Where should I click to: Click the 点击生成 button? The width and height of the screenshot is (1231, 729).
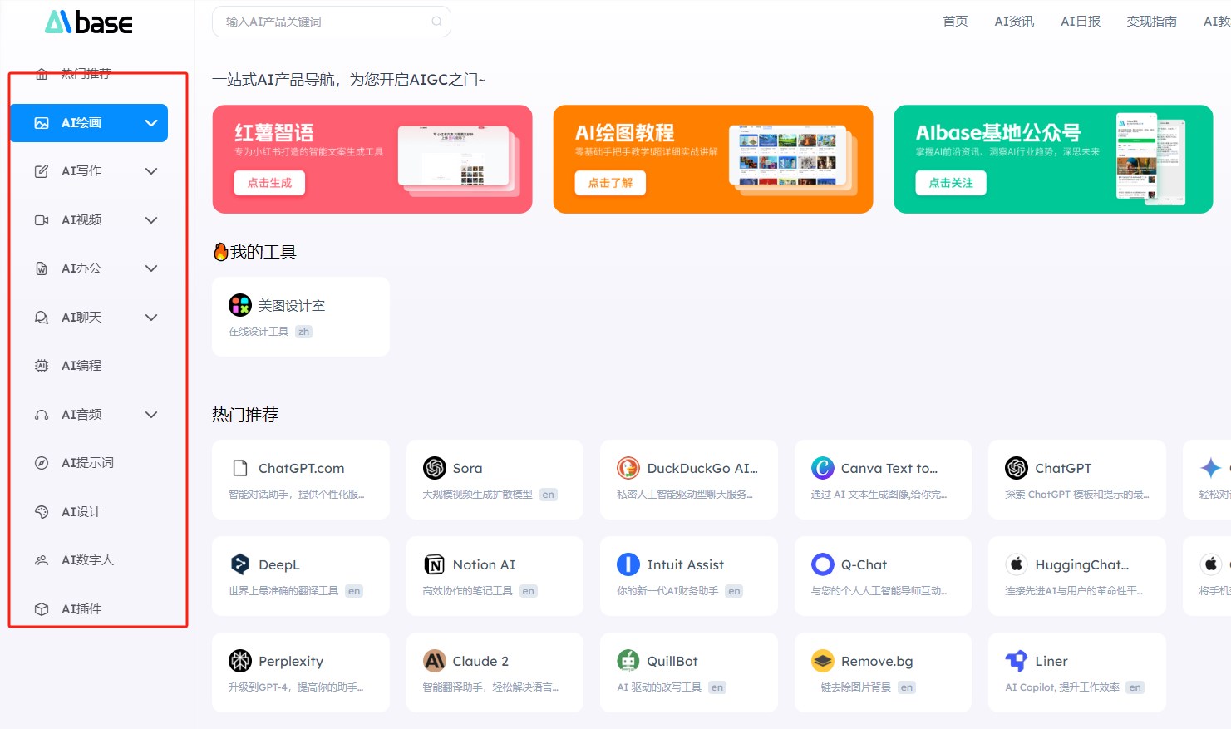269,183
